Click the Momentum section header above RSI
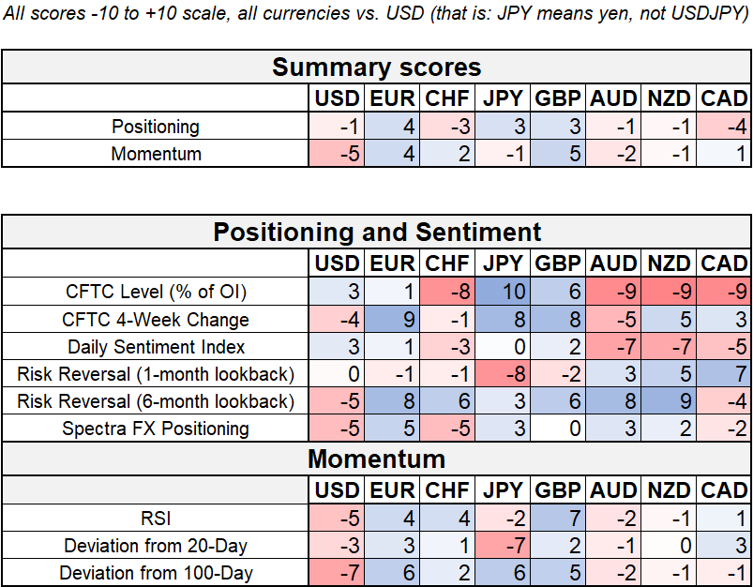The width and height of the screenshot is (753, 587). point(376,459)
